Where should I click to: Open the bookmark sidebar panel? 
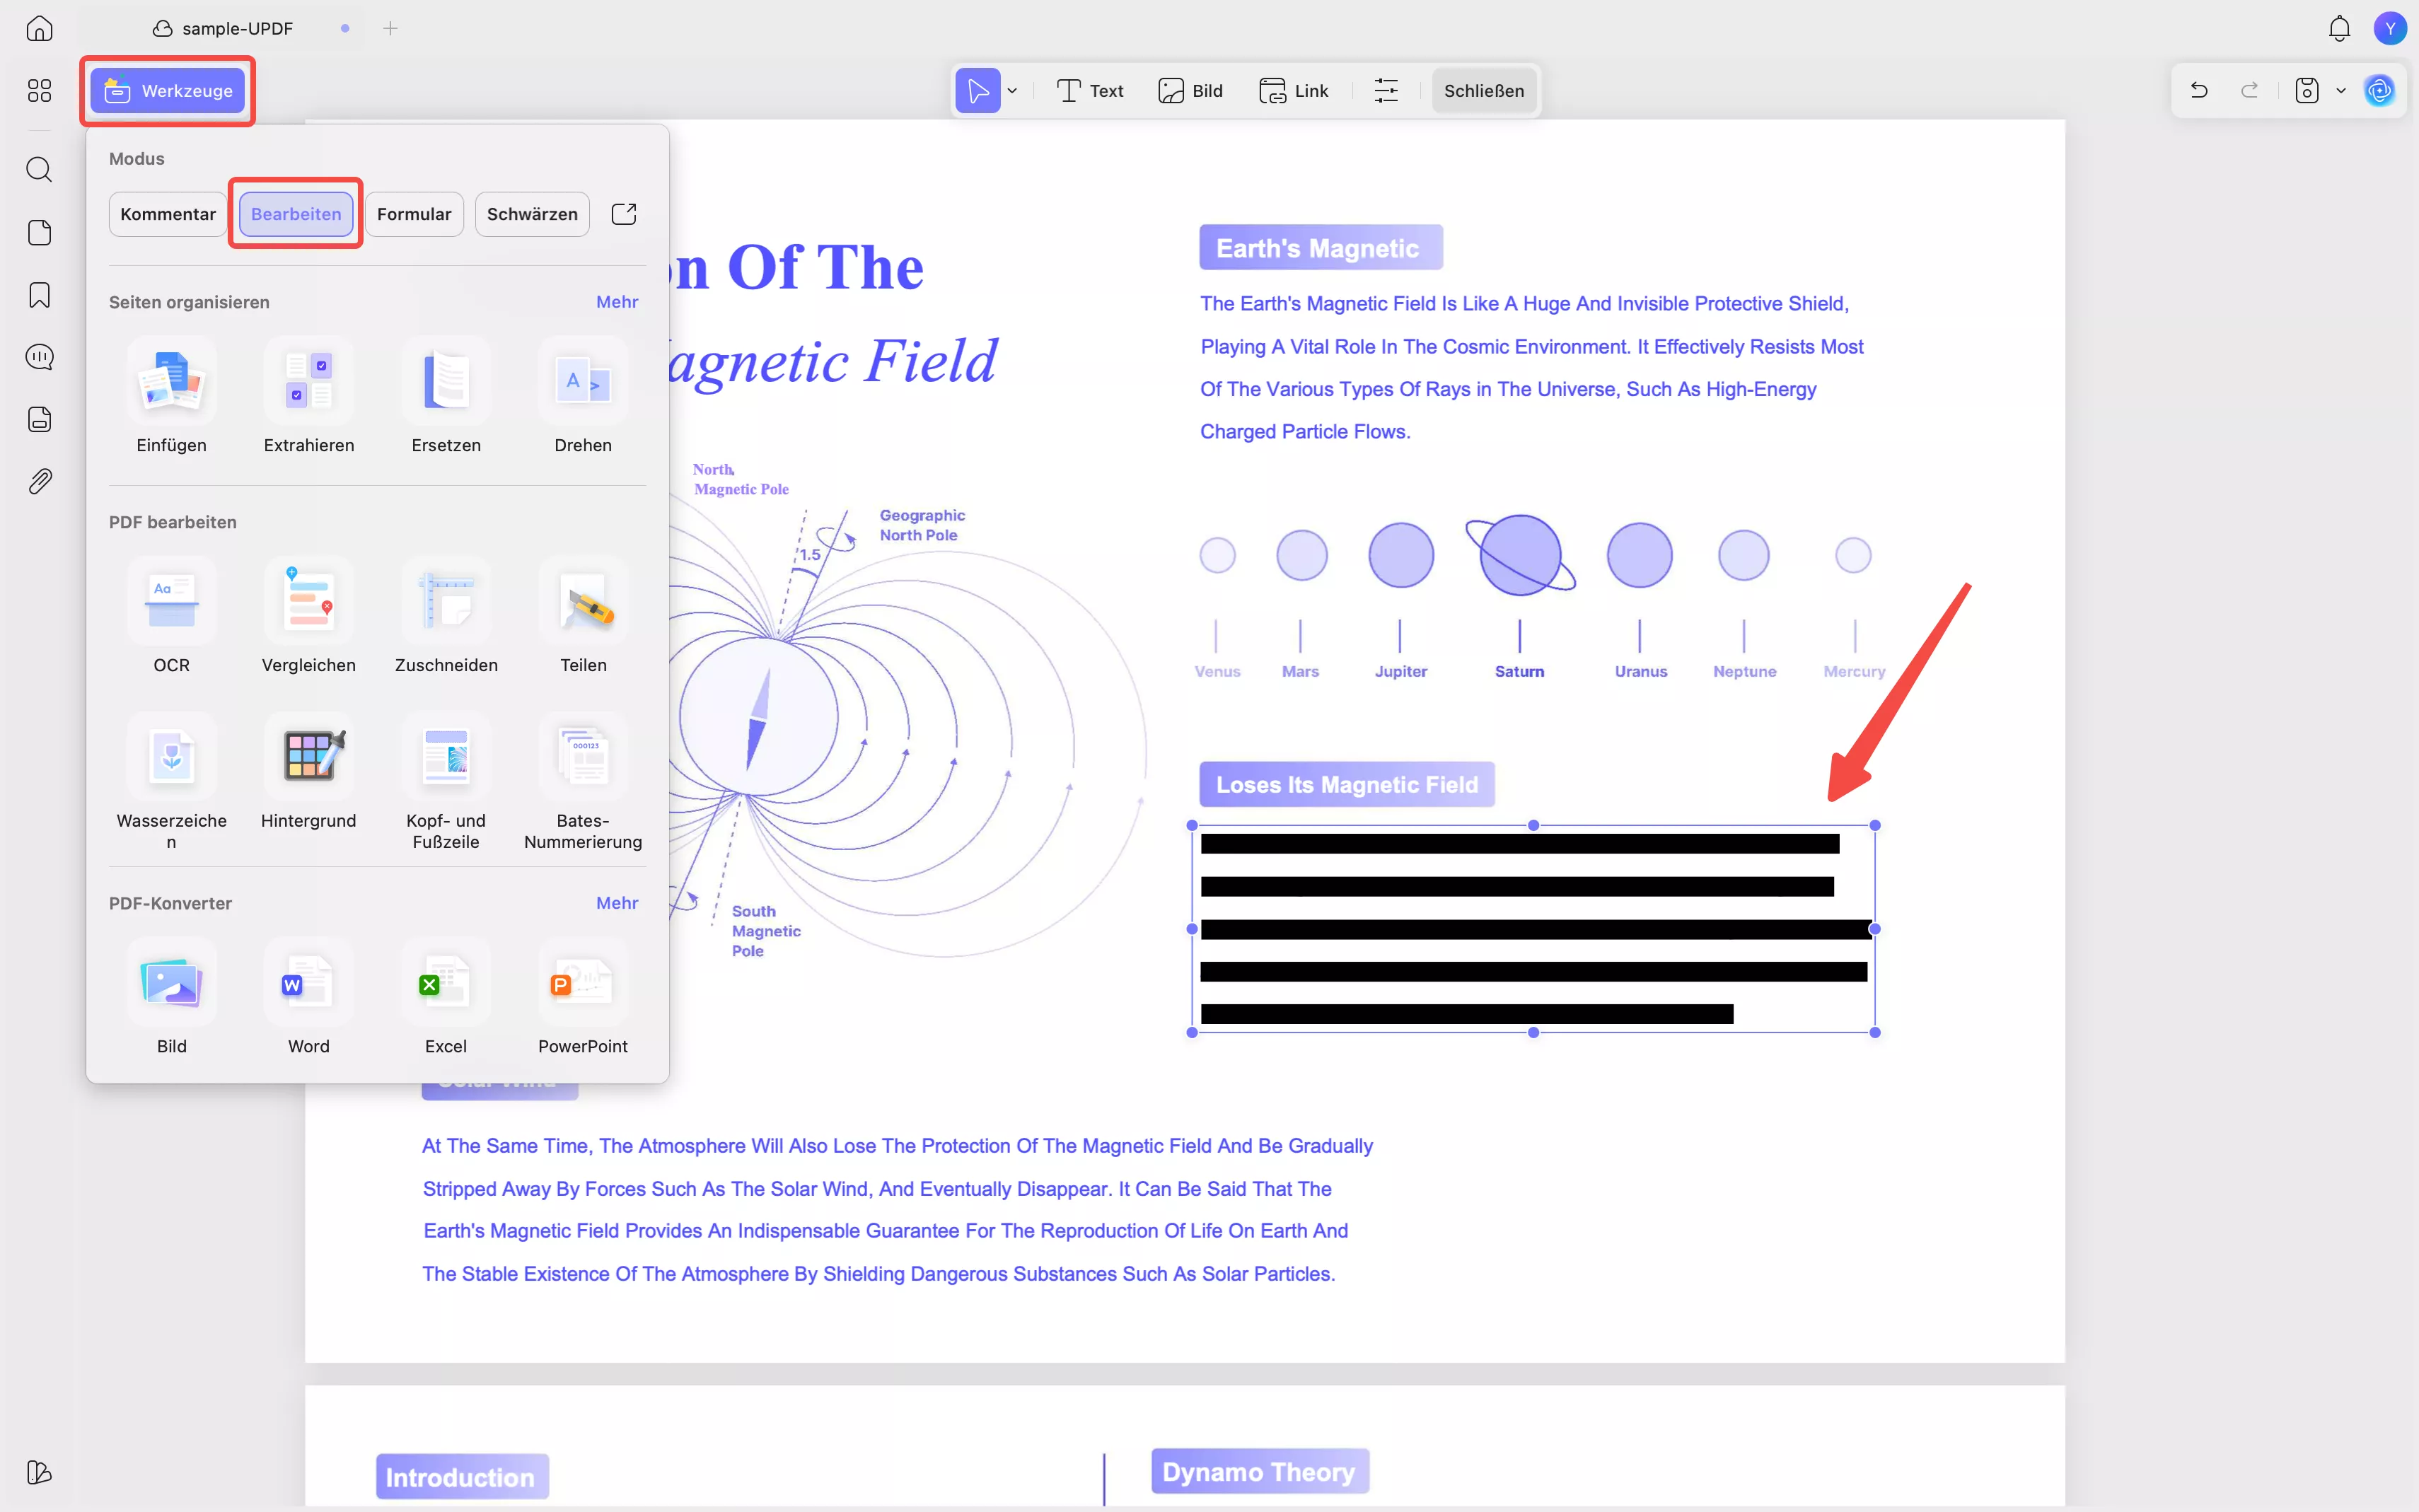click(39, 295)
